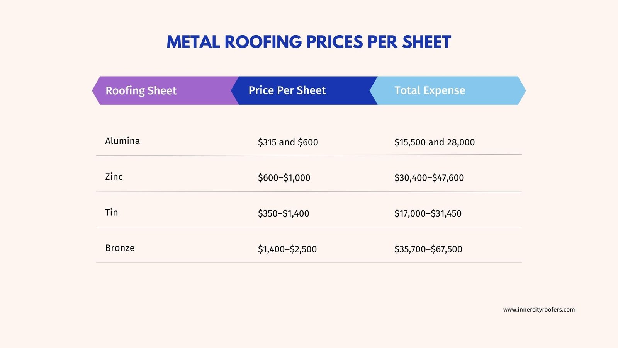Click the $15,500 and 28,000 total expense
This screenshot has width=618, height=348.
(x=434, y=142)
